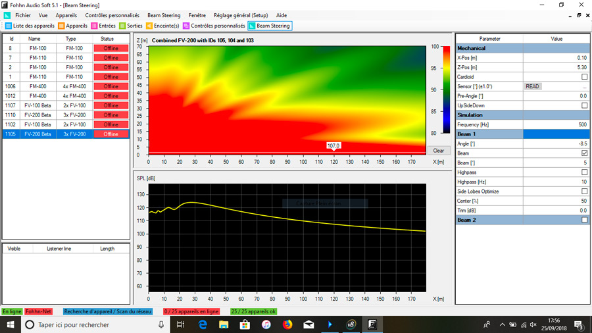This screenshot has height=333, width=592.
Task: Open the Vue menu
Action: 43,16
